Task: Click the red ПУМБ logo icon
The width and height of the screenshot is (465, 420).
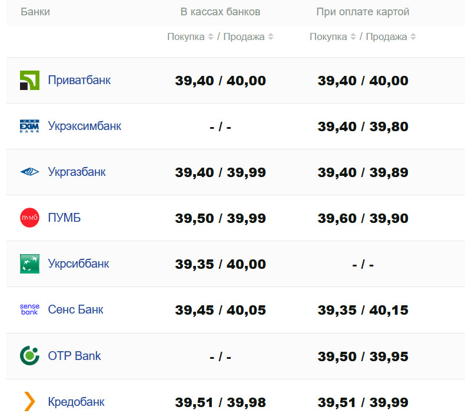Action: tap(29, 218)
